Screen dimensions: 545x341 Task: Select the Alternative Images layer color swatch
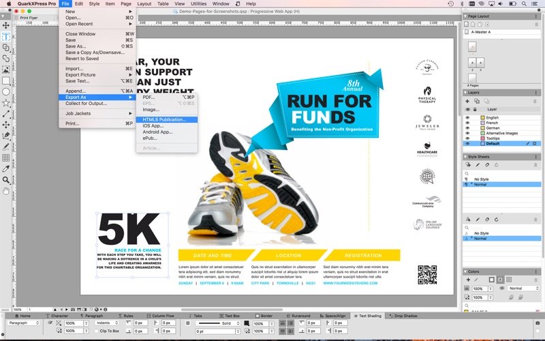(x=482, y=134)
